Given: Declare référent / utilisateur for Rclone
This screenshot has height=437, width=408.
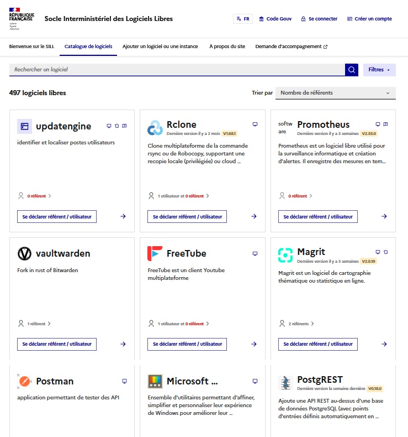Looking at the screenshot, I should [187, 216].
